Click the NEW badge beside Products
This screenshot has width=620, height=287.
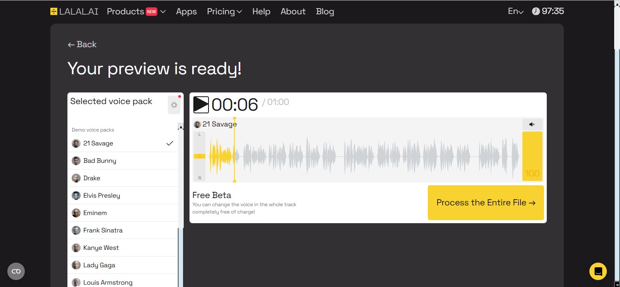(x=152, y=12)
